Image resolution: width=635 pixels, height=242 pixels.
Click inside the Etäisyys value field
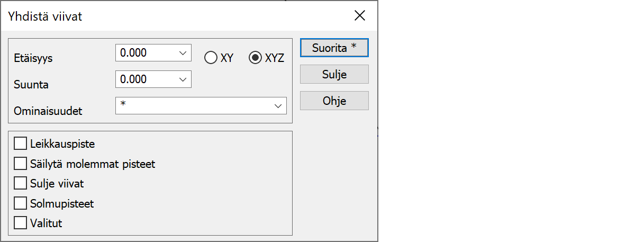(x=146, y=53)
